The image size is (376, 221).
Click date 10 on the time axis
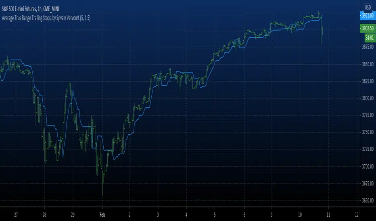[x=300, y=215]
